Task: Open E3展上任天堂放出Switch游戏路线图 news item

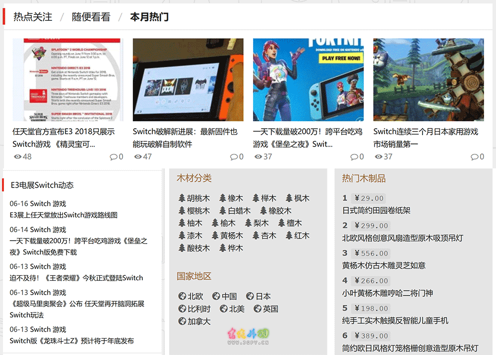Action: coord(63,215)
